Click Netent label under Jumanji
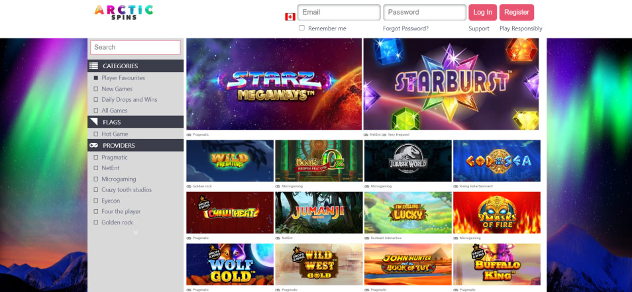This screenshot has width=632, height=292. [x=287, y=238]
